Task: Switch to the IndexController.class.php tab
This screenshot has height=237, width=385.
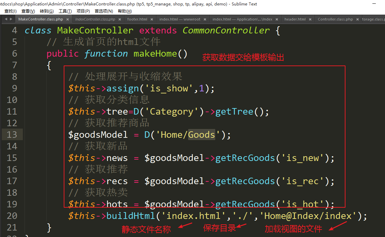Action: [95, 19]
